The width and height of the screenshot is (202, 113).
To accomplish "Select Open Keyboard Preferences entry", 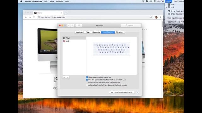I will [x=175, y=22].
